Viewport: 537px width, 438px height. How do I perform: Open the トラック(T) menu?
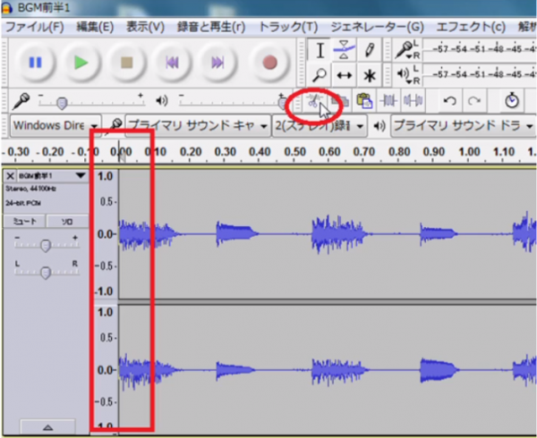(287, 27)
